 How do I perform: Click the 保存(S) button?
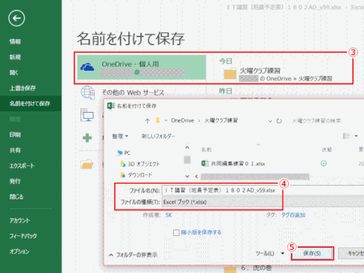coord(312,253)
